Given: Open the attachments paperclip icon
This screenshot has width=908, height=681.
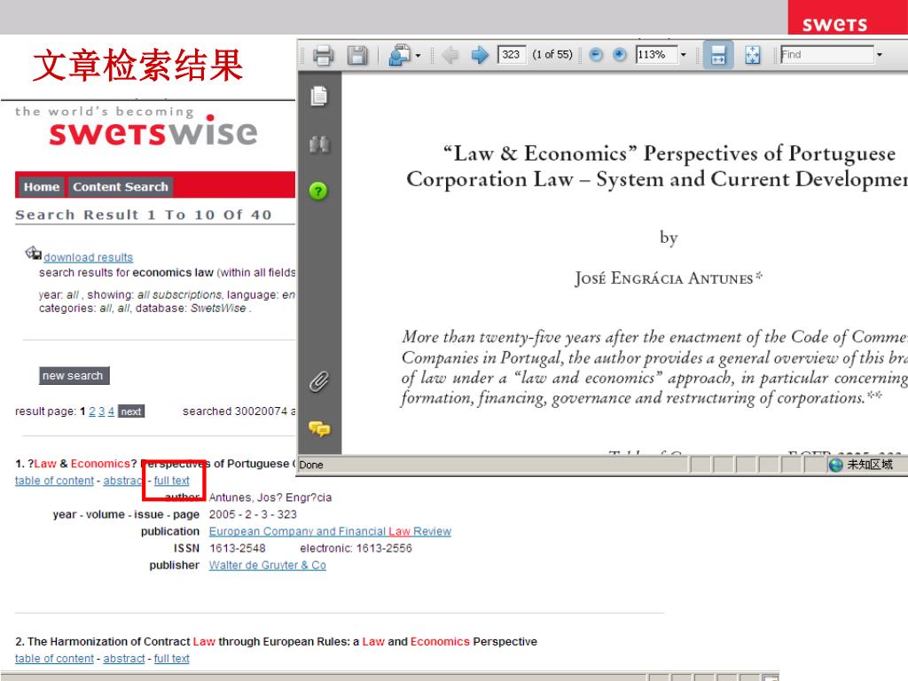Looking at the screenshot, I should [318, 381].
